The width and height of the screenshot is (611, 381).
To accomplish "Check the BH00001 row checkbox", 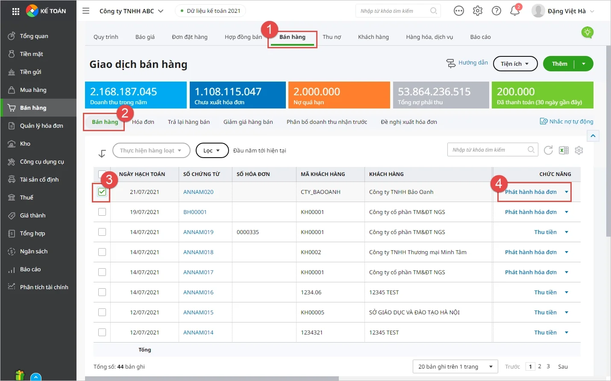I will tap(102, 212).
